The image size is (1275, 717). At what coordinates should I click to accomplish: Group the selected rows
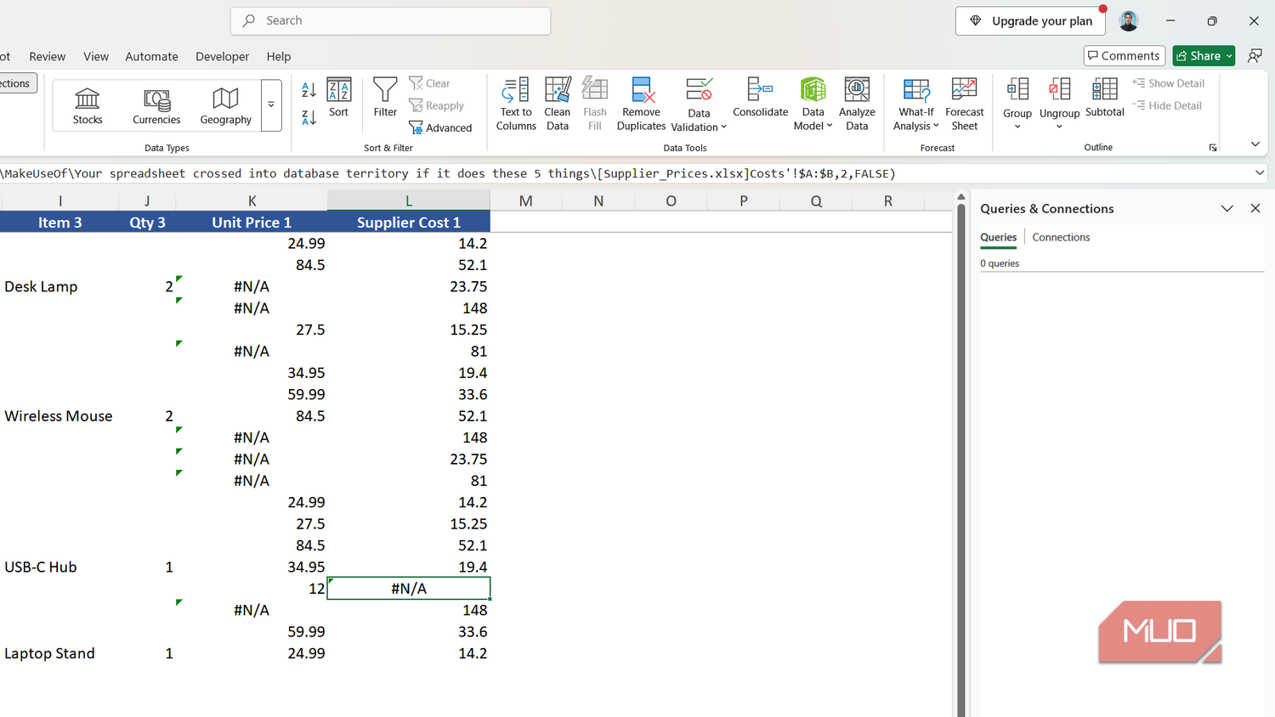pyautogui.click(x=1017, y=96)
